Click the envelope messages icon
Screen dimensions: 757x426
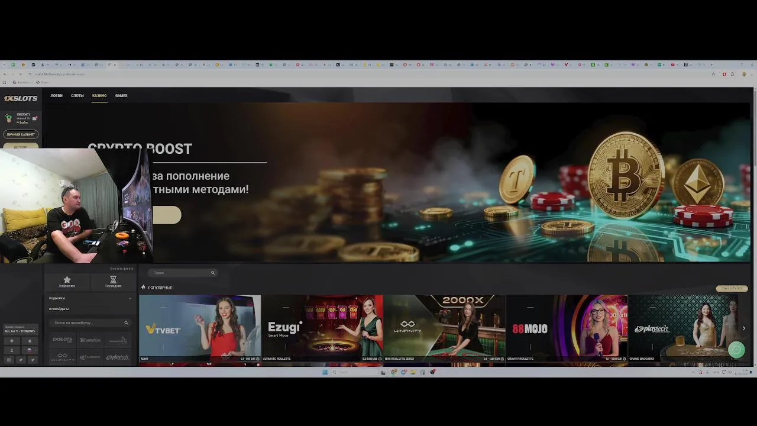[x=35, y=118]
